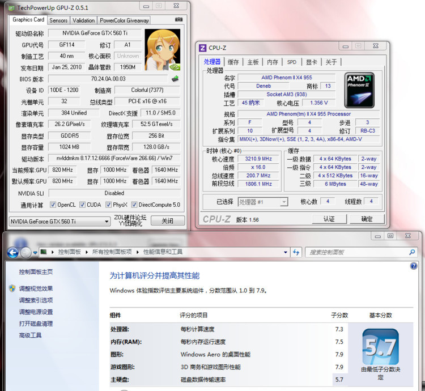Click the 所有控制面板项 breadcrumb
The width and height of the screenshot is (425, 391).
[x=112, y=252]
